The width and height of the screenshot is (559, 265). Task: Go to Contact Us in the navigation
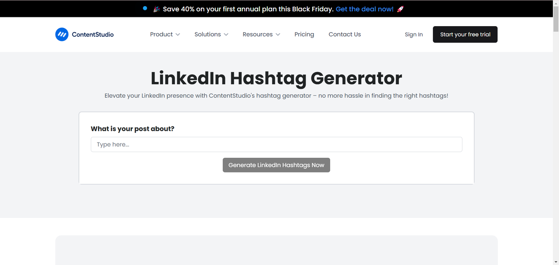345,34
